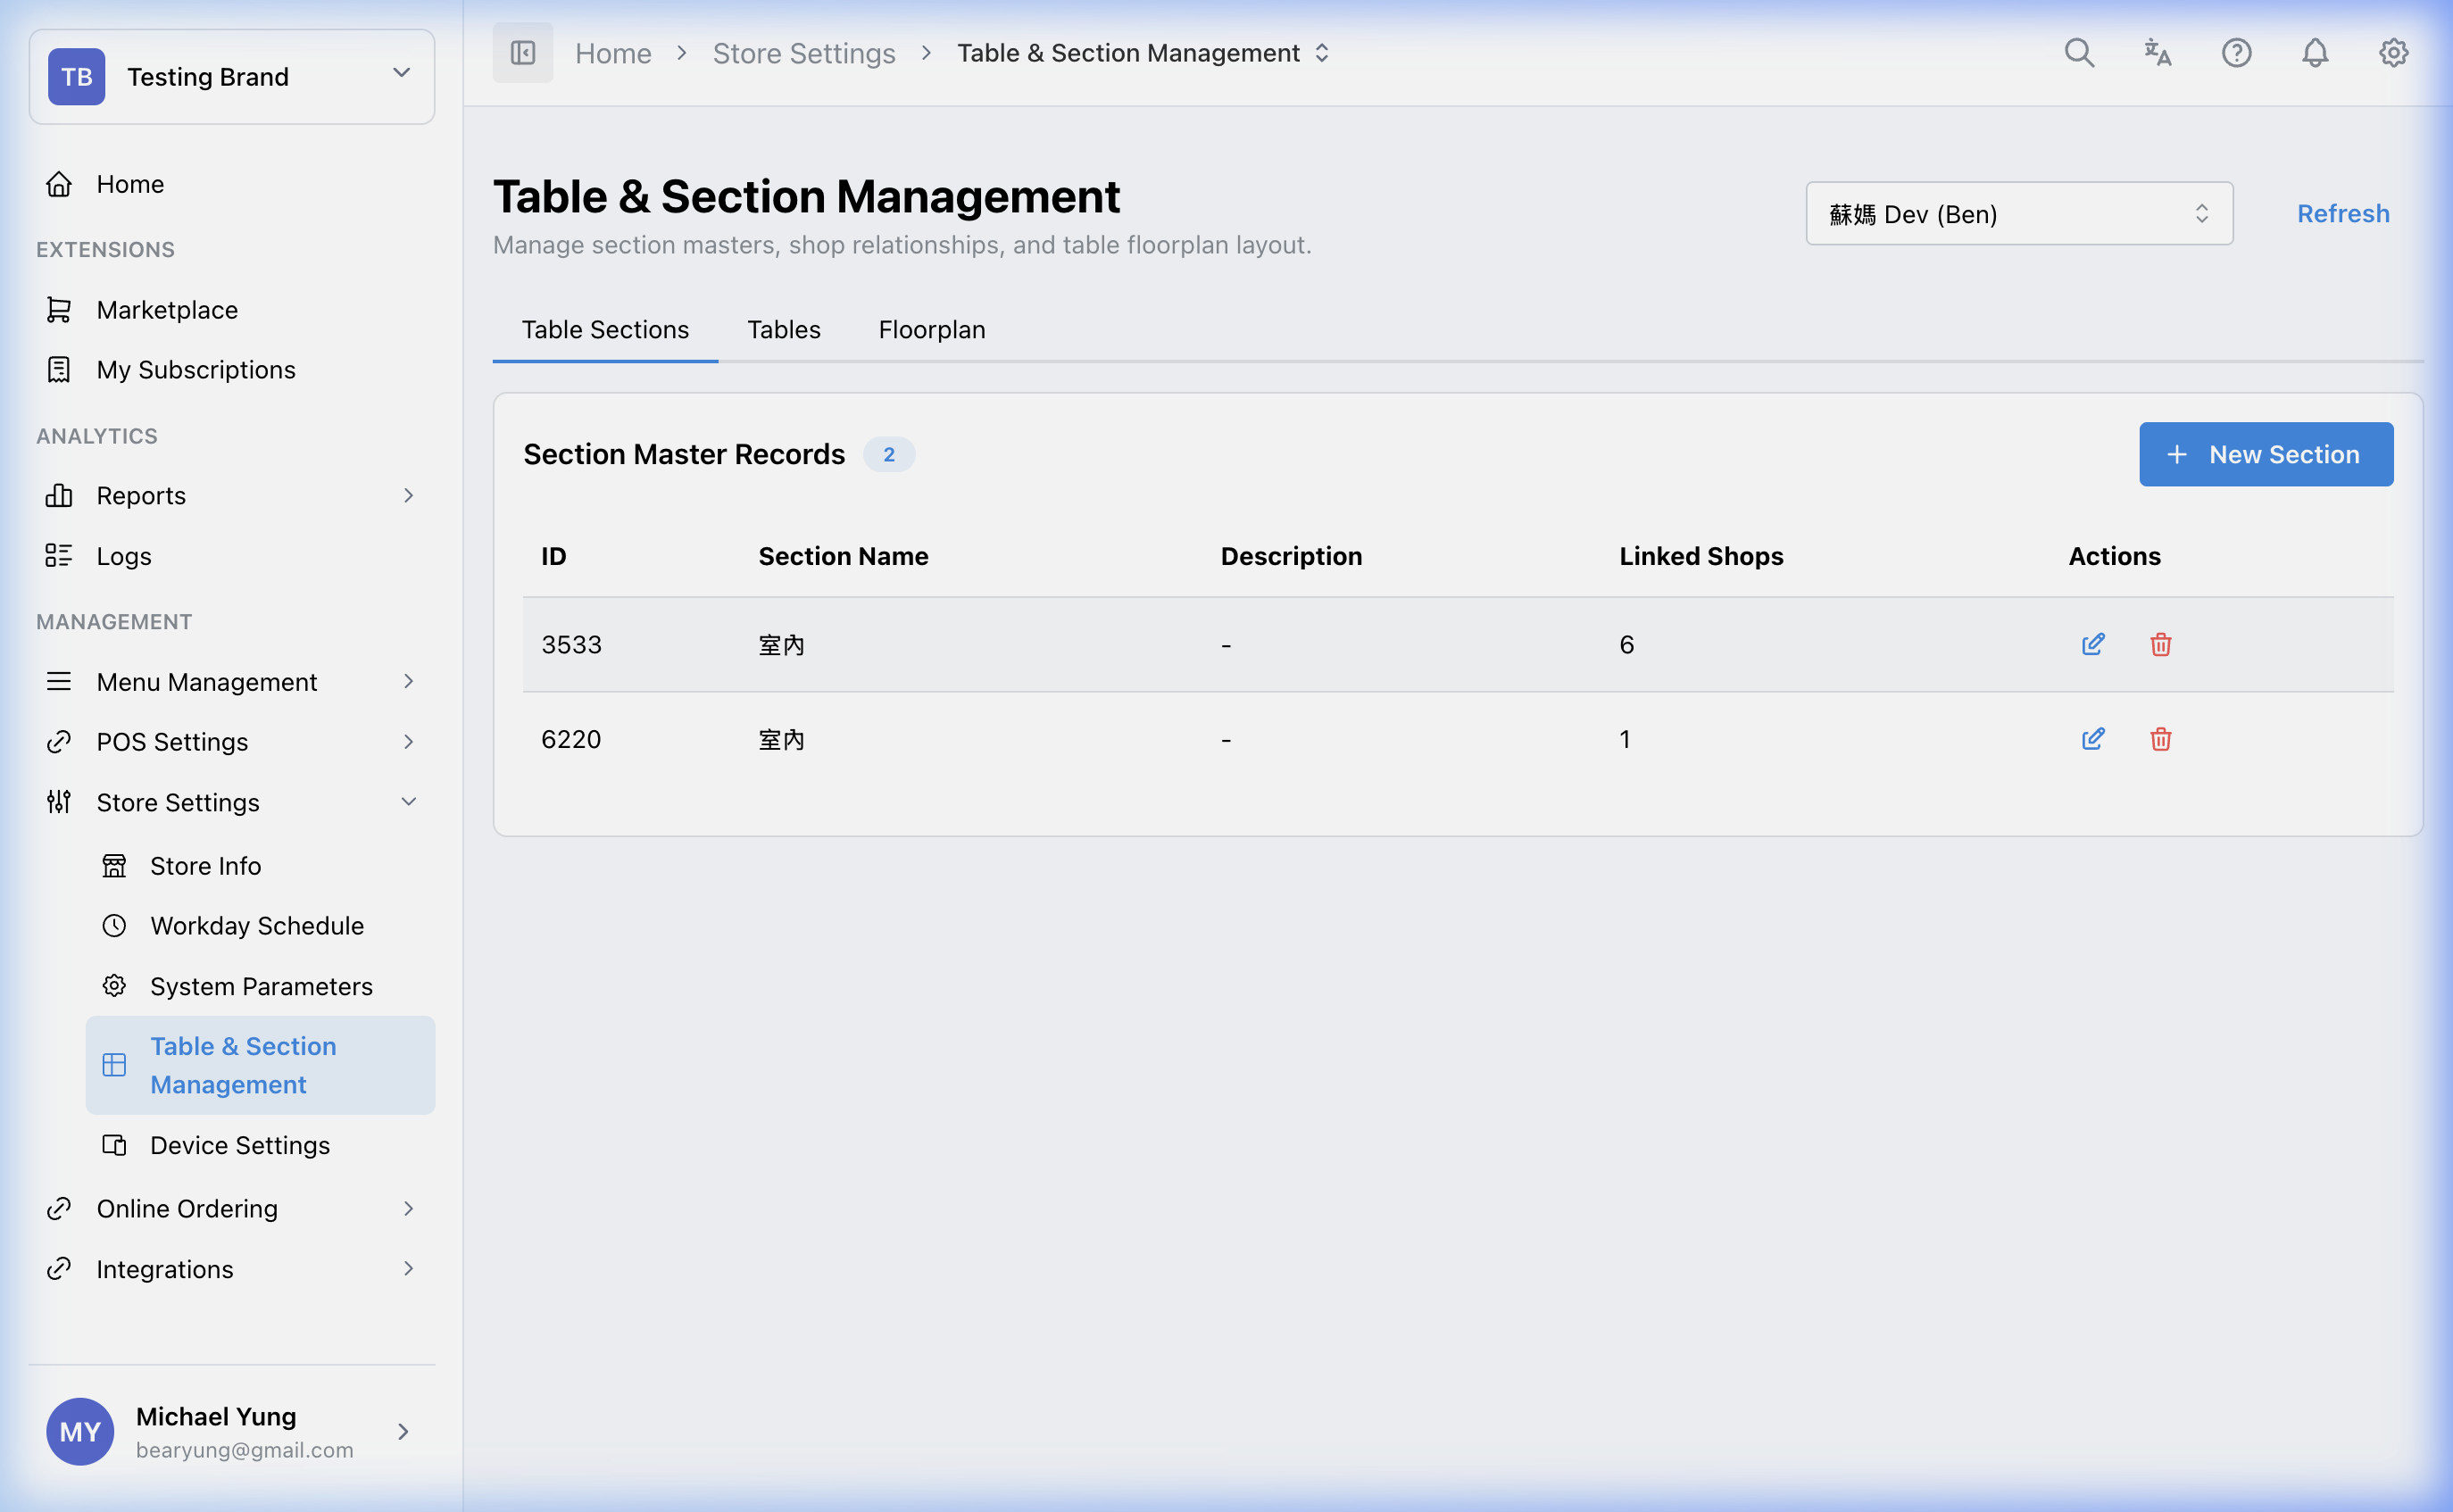Collapse the Store Settings group
The height and width of the screenshot is (1512, 2453).
[230, 802]
